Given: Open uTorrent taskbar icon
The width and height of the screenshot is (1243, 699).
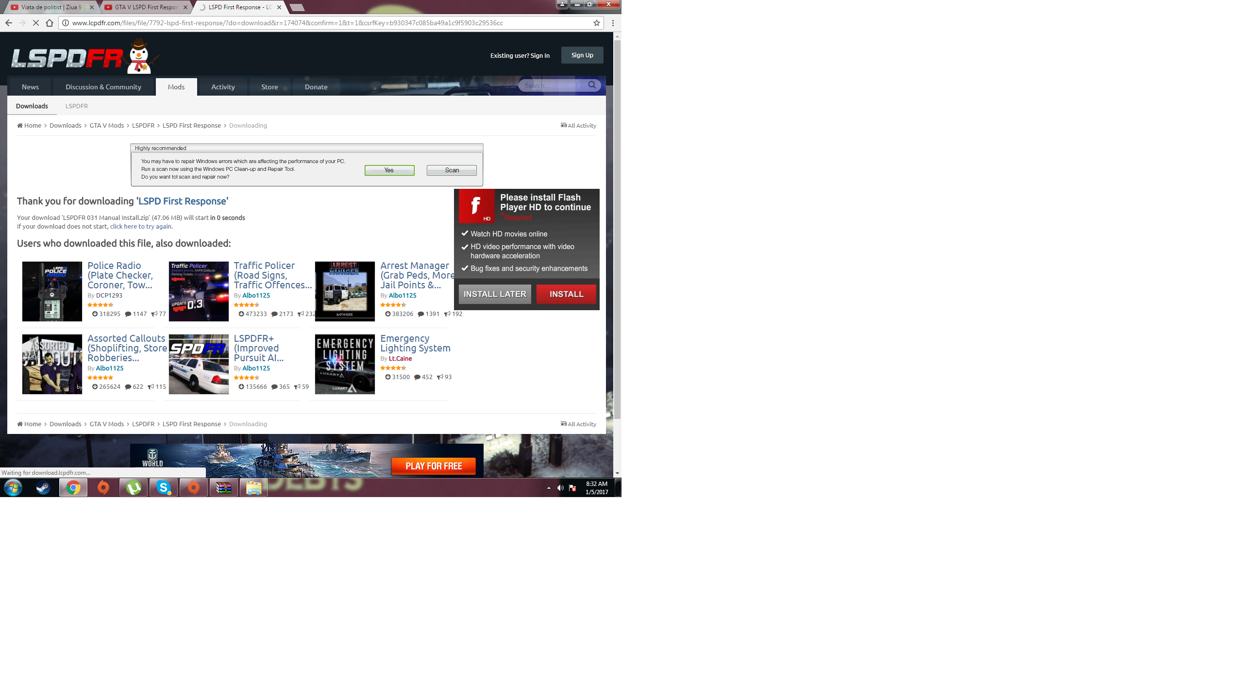Looking at the screenshot, I should (x=134, y=487).
